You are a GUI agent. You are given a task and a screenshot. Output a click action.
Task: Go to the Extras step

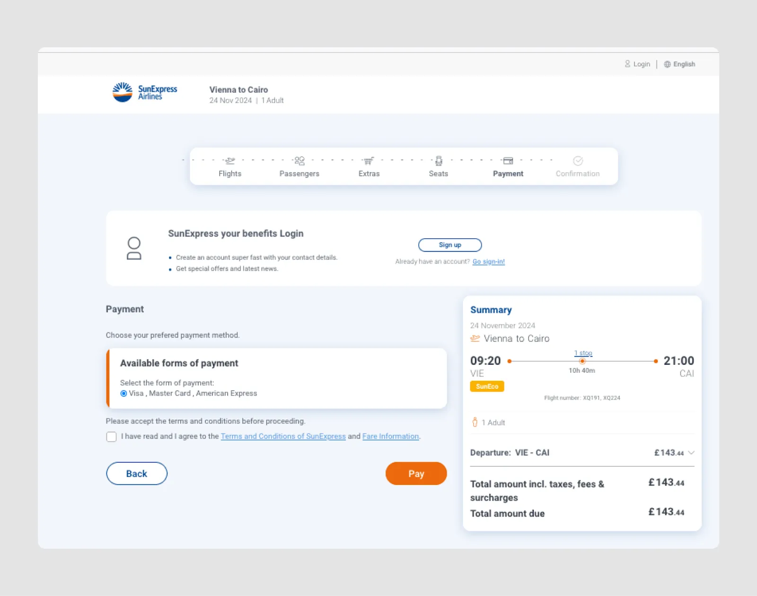point(369,174)
